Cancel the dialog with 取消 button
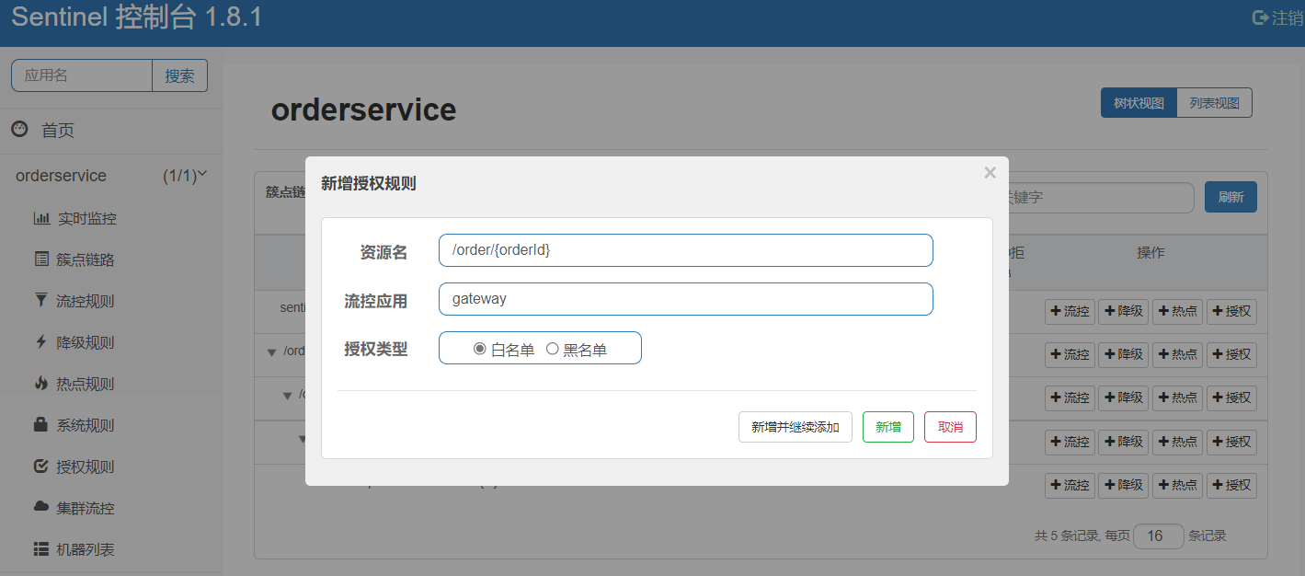 (950, 427)
